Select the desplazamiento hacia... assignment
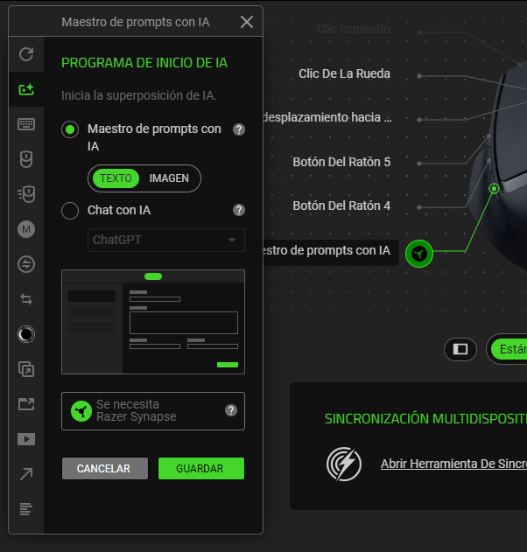 click(x=327, y=117)
